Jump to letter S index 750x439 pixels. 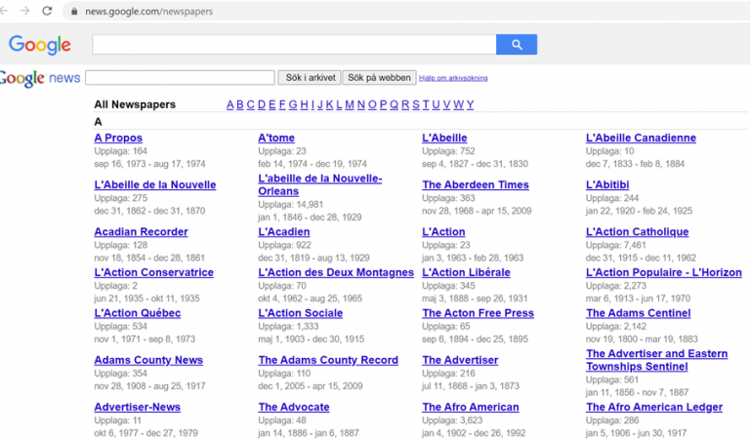[x=416, y=104]
